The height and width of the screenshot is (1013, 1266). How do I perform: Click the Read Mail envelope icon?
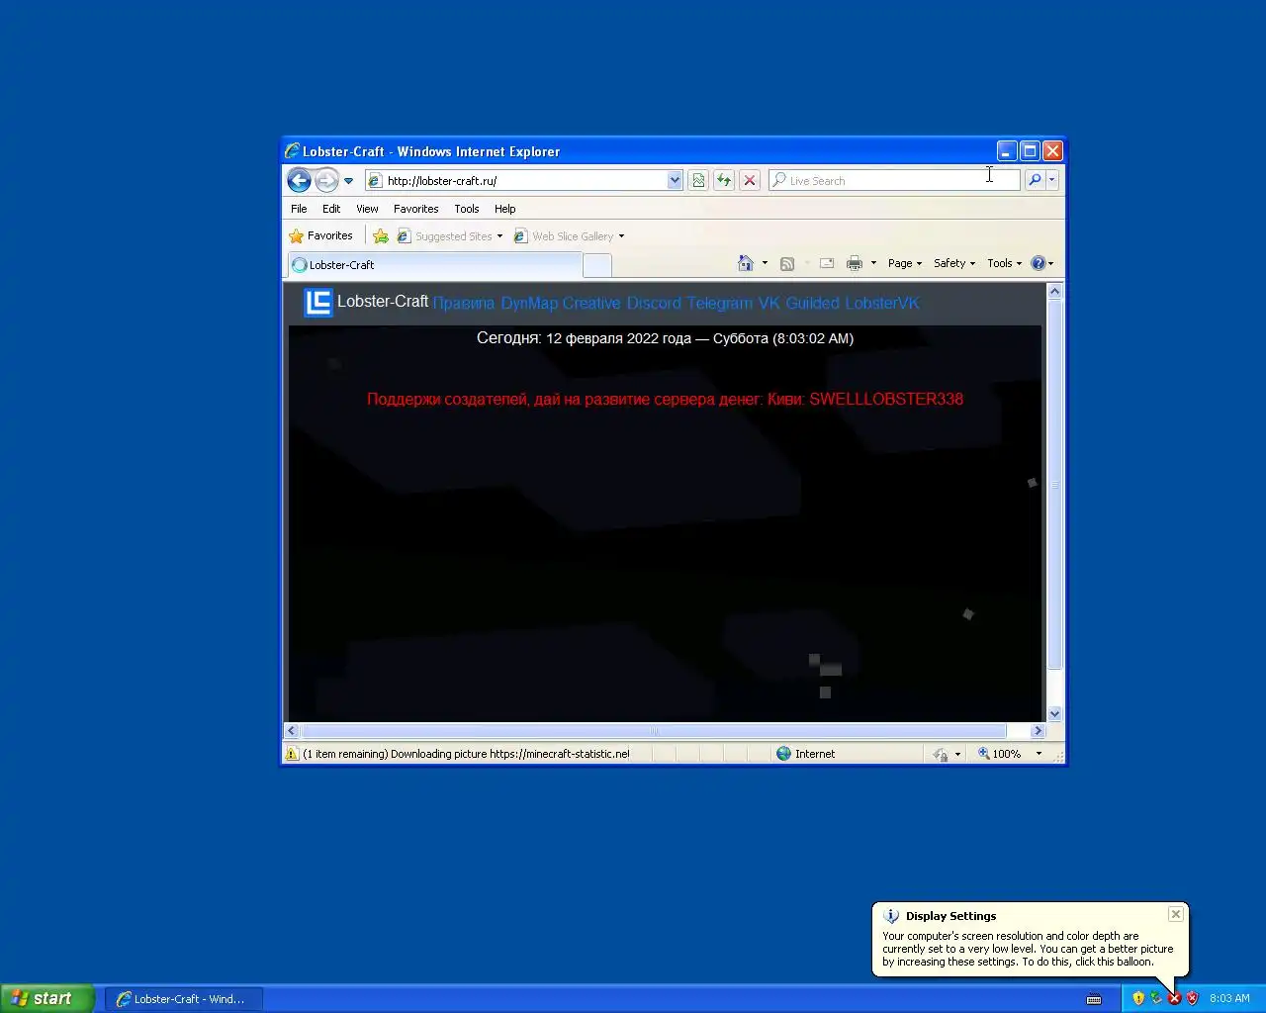(x=827, y=263)
